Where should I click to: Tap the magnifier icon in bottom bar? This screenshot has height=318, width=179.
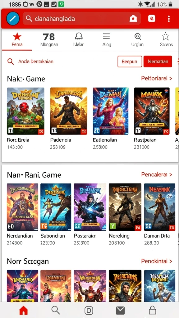click(55, 310)
